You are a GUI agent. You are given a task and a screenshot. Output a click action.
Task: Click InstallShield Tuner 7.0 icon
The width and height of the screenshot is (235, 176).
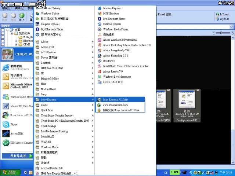pos(100,66)
